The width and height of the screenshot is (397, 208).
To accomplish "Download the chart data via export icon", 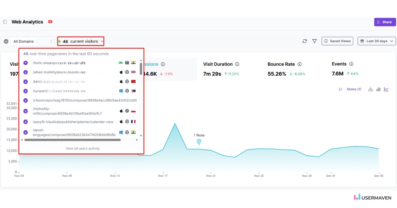I will (x=371, y=89).
